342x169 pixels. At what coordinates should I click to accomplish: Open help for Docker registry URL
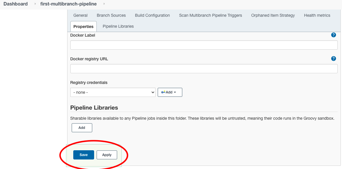point(333,59)
